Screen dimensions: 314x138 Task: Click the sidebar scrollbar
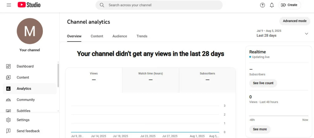coord(58,75)
